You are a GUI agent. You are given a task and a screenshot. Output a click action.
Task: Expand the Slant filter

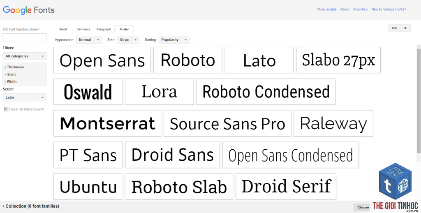[10, 74]
